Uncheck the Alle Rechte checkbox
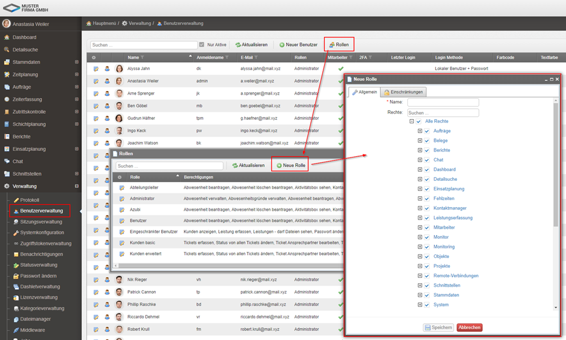566x340 pixels. pos(419,122)
